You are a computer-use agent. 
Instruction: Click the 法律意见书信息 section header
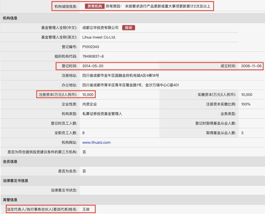(15, 181)
